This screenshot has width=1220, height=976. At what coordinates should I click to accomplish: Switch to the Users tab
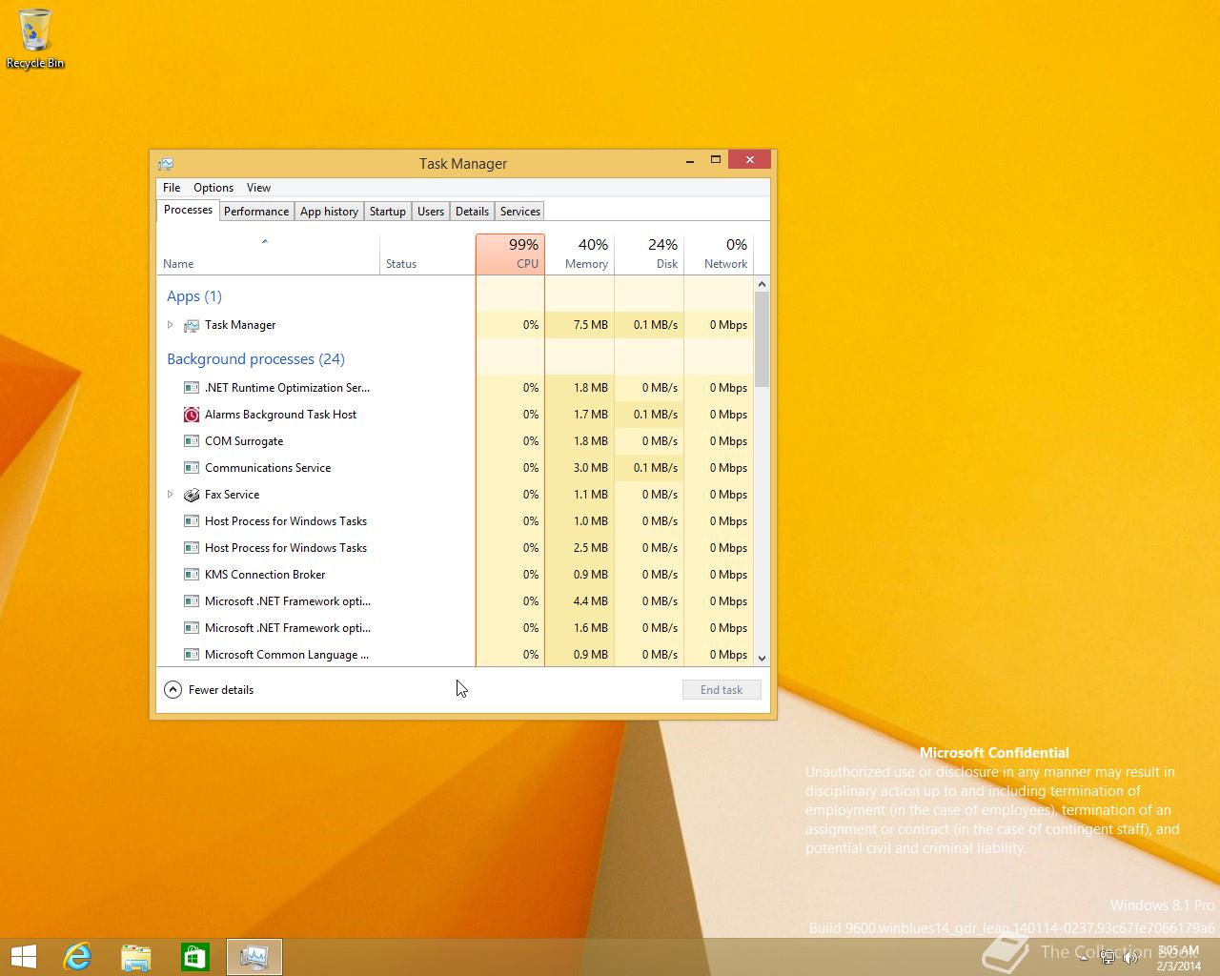tap(431, 212)
